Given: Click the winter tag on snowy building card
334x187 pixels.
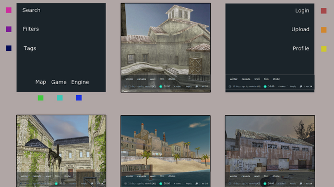Looking at the screenshot, I should tap(129, 79).
